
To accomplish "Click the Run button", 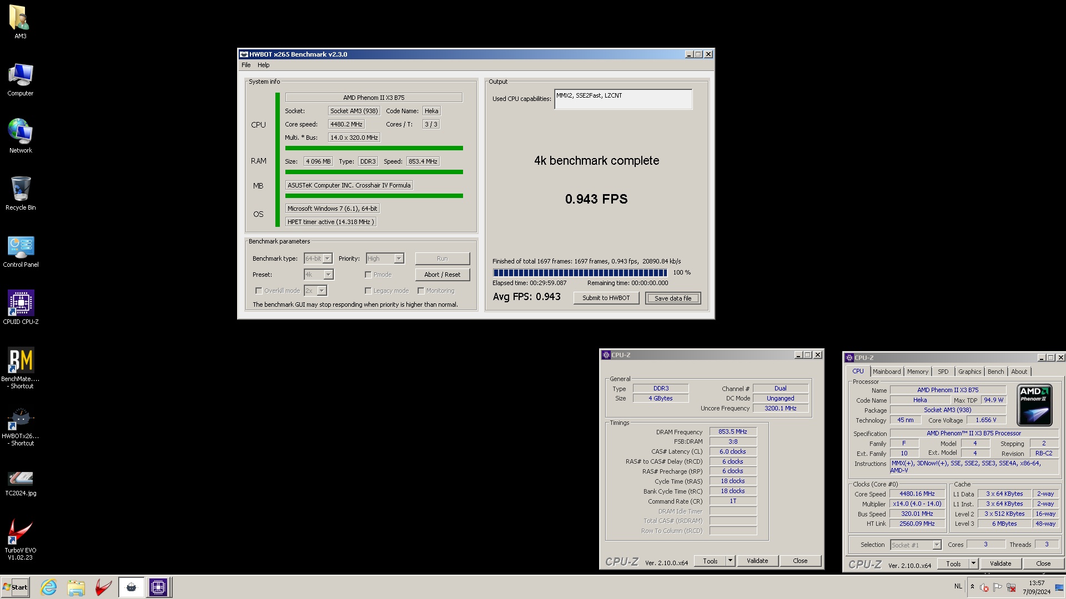I will click(x=443, y=258).
